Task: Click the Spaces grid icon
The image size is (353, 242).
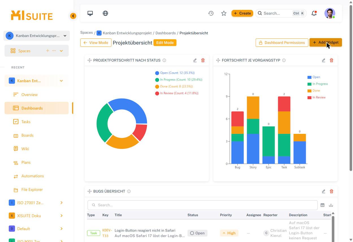Action: [13, 51]
